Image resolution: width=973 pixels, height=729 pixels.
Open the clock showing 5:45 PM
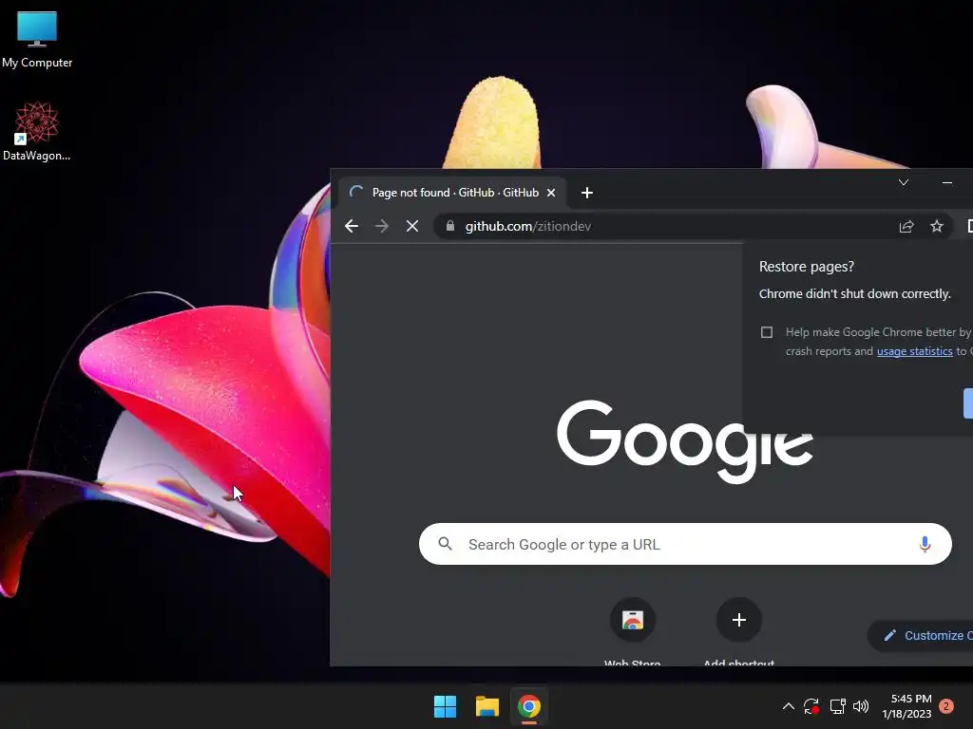tap(906, 706)
